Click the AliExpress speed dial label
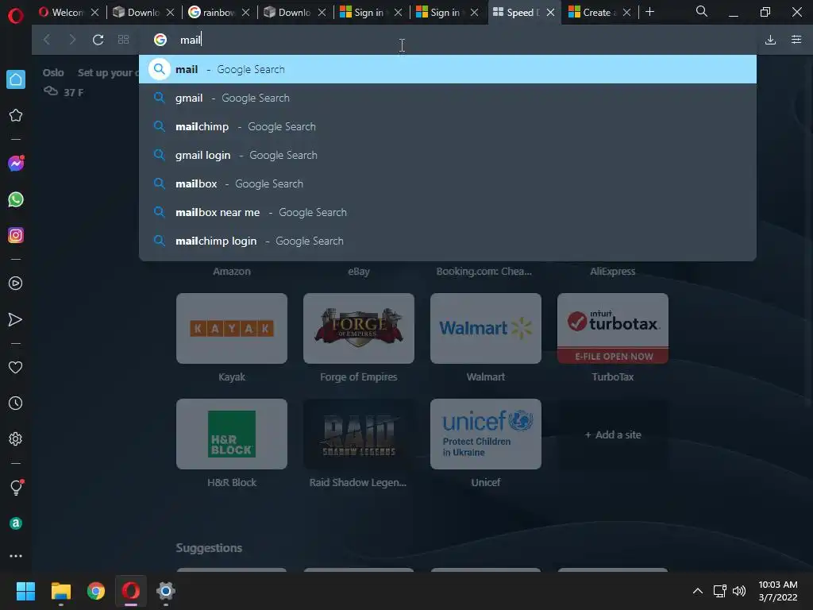This screenshot has width=813, height=610. tap(612, 272)
